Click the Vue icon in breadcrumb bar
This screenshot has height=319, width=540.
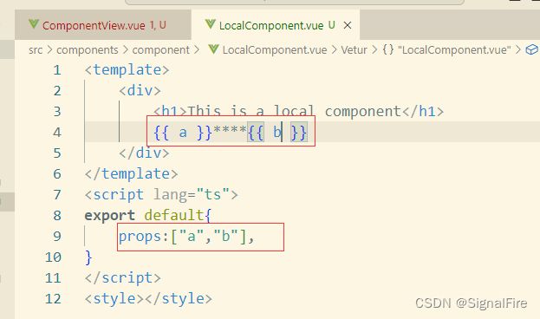(213, 49)
